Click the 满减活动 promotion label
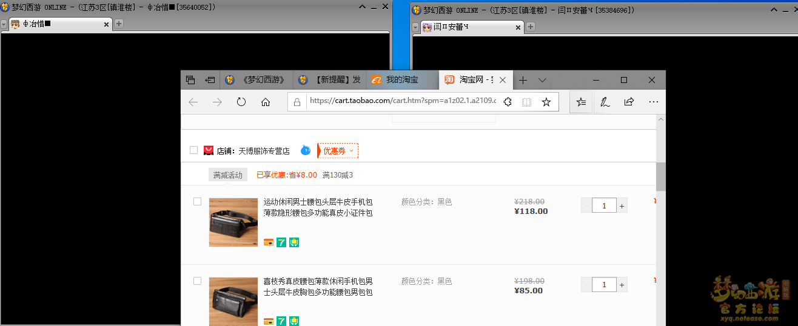798x326 pixels. [x=228, y=175]
